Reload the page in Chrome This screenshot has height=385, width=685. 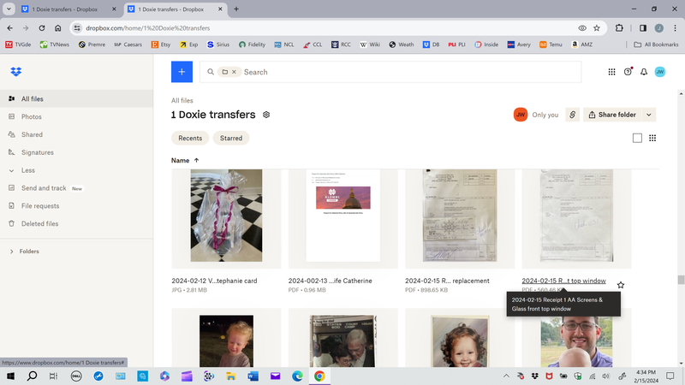(41, 28)
